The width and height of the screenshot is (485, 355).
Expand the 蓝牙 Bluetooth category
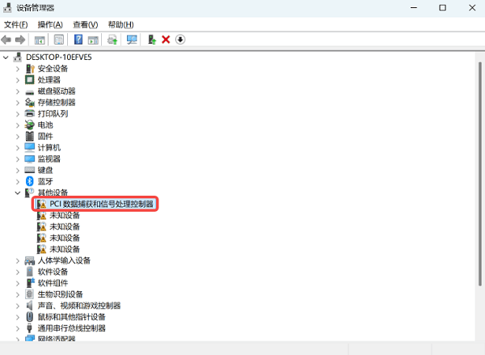(18, 181)
